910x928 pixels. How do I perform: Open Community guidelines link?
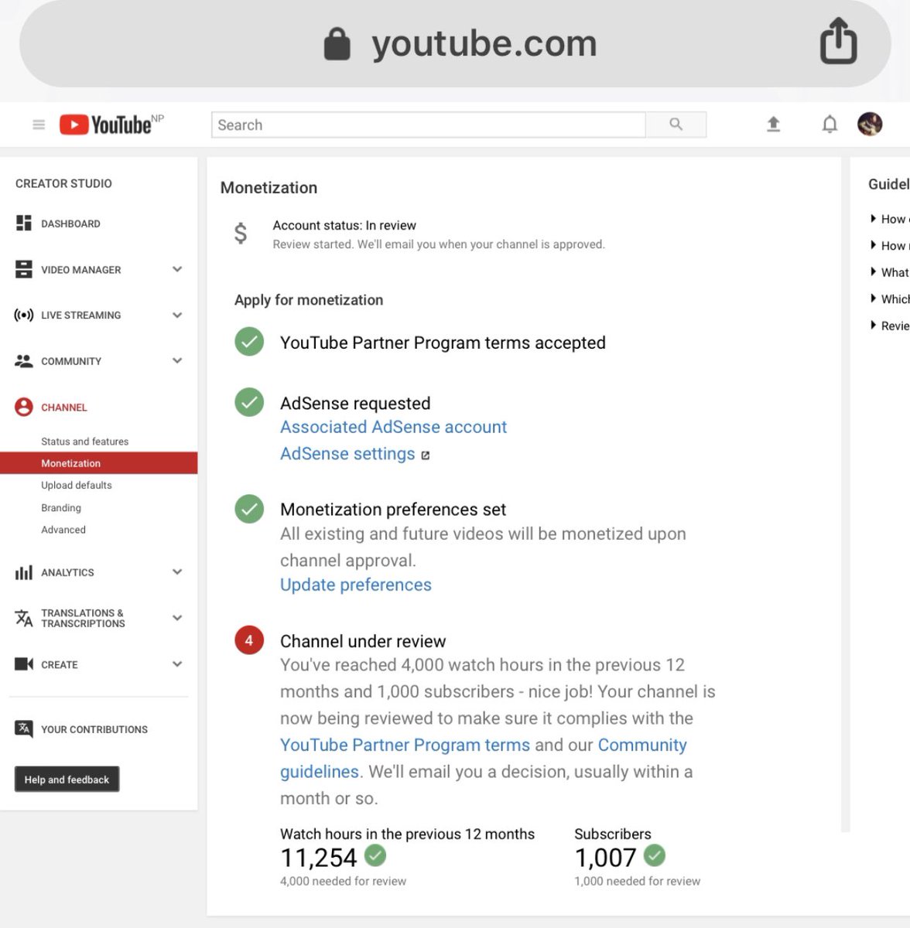pos(642,745)
